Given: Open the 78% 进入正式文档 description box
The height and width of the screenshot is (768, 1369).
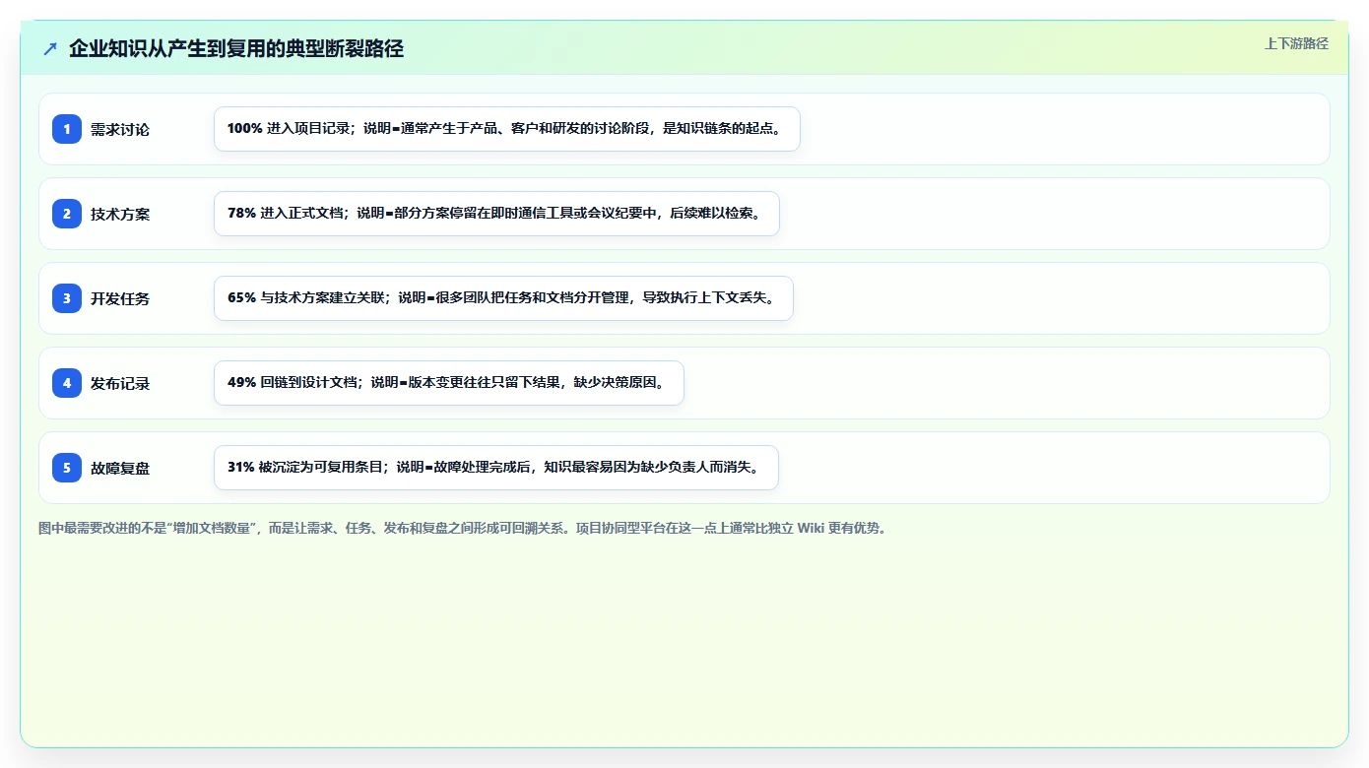Looking at the screenshot, I should [x=496, y=214].
